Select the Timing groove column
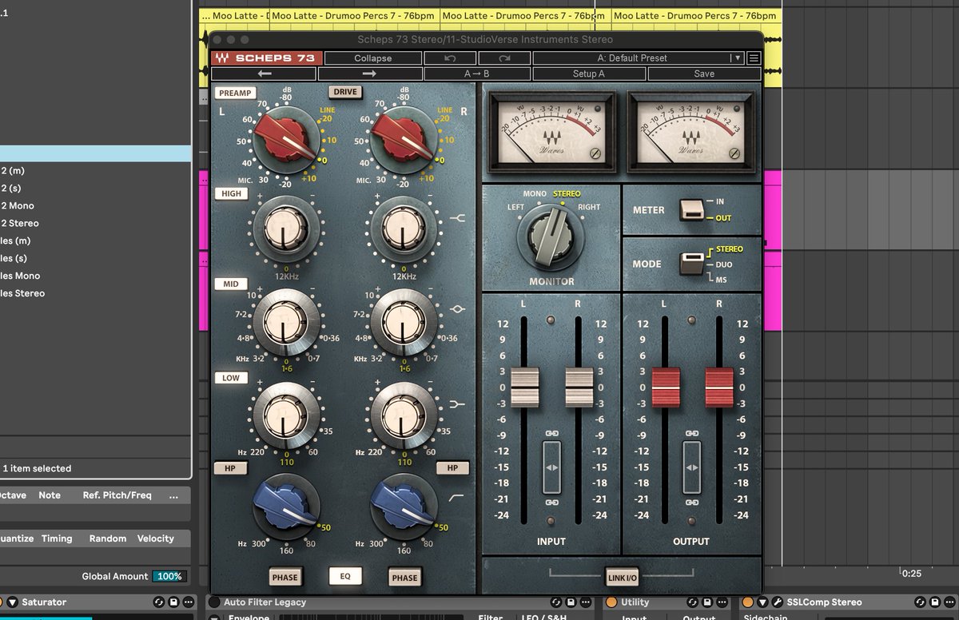 coord(57,539)
